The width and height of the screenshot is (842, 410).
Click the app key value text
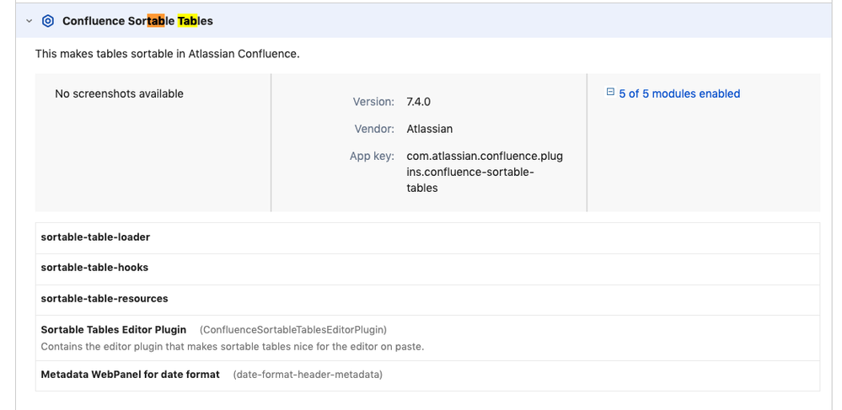[x=484, y=172]
